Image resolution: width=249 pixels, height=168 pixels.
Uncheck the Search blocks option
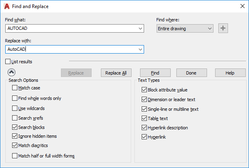pyautogui.click(x=15, y=127)
